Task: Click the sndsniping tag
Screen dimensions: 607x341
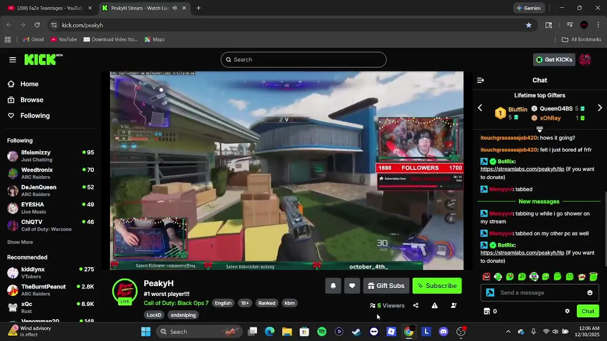Action: click(x=183, y=315)
